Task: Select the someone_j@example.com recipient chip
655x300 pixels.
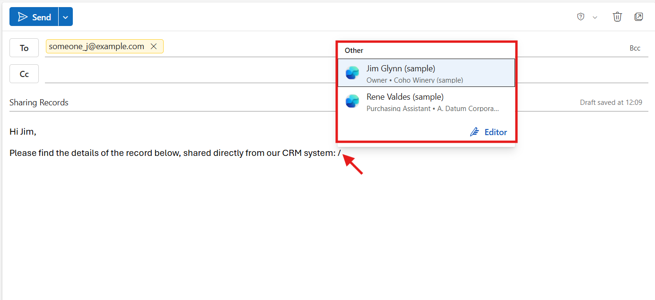Action: tap(96, 46)
